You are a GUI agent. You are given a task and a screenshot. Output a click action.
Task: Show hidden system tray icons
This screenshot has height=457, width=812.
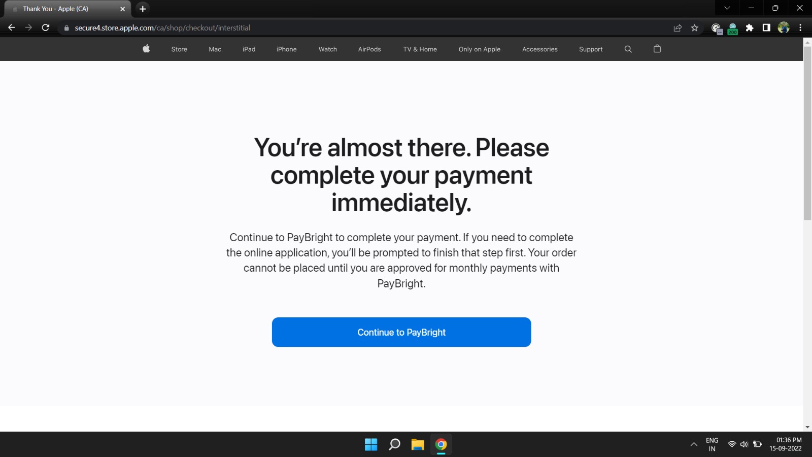click(x=694, y=444)
